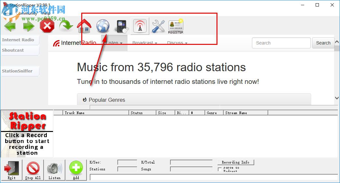Open settings with wrench and screwdriver icon
This screenshot has height=183, width=340.
pos(158,26)
